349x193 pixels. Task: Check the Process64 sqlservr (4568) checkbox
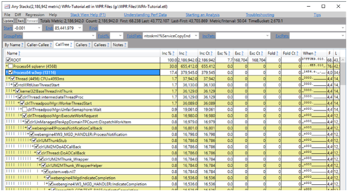[x=10, y=66]
